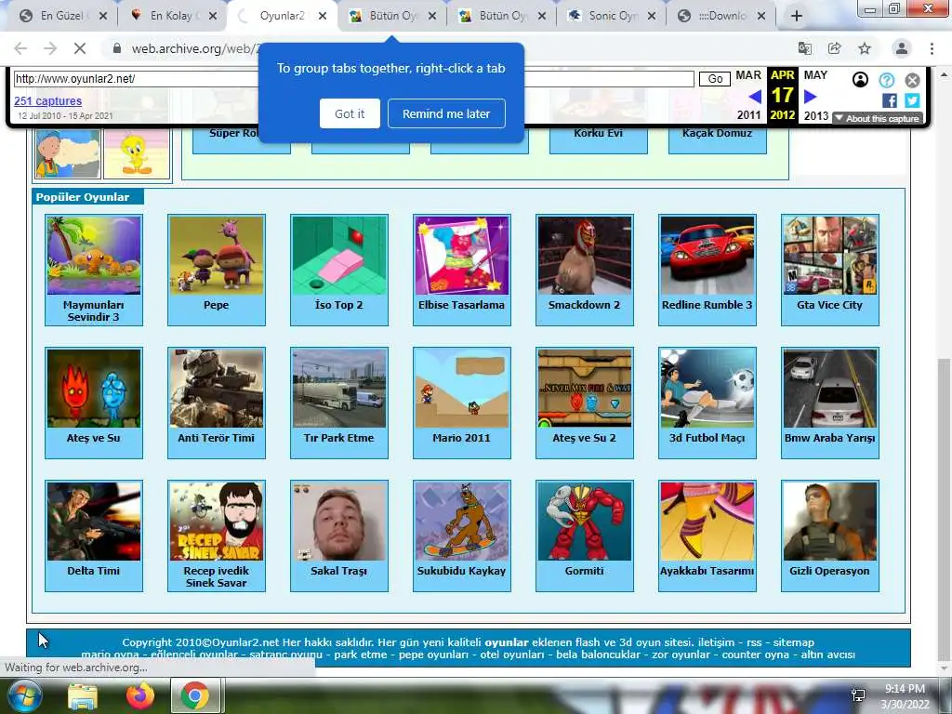Open the Maymunları Sevindir 3 game thumbnail
The width and height of the screenshot is (952, 714).
[x=94, y=256]
